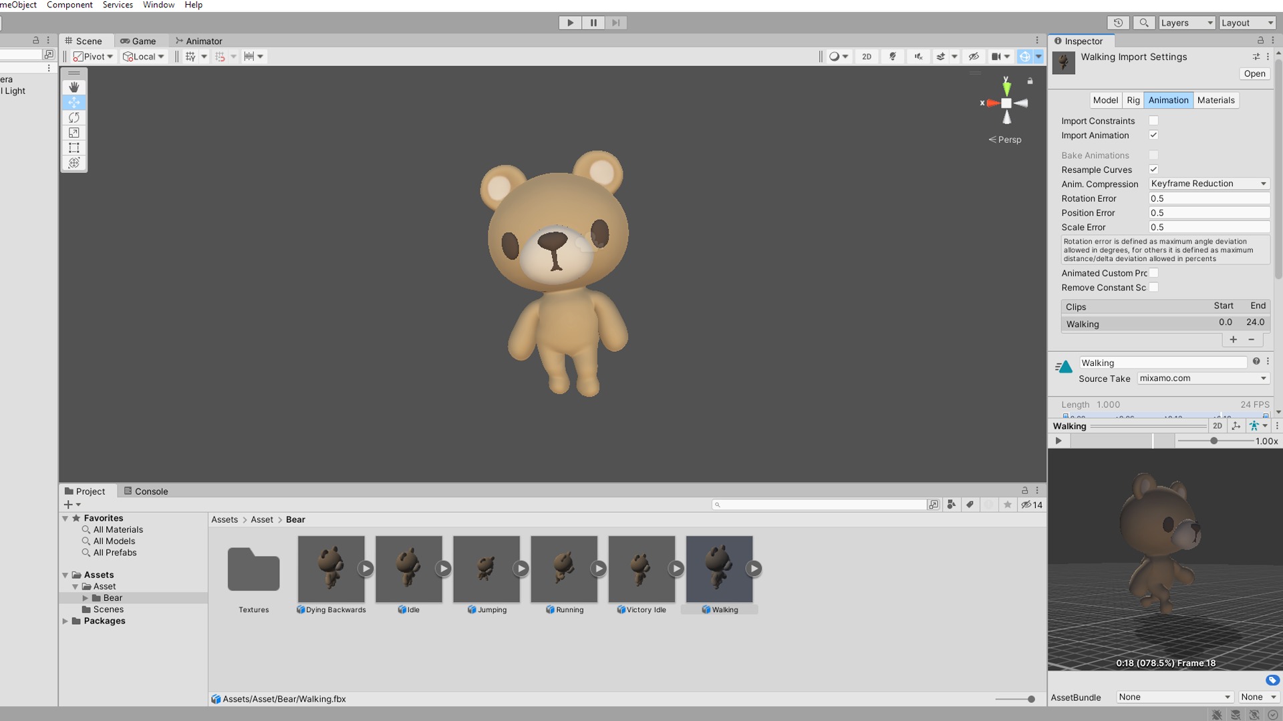The width and height of the screenshot is (1283, 721).
Task: Select the Scale tool
Action: click(x=74, y=133)
